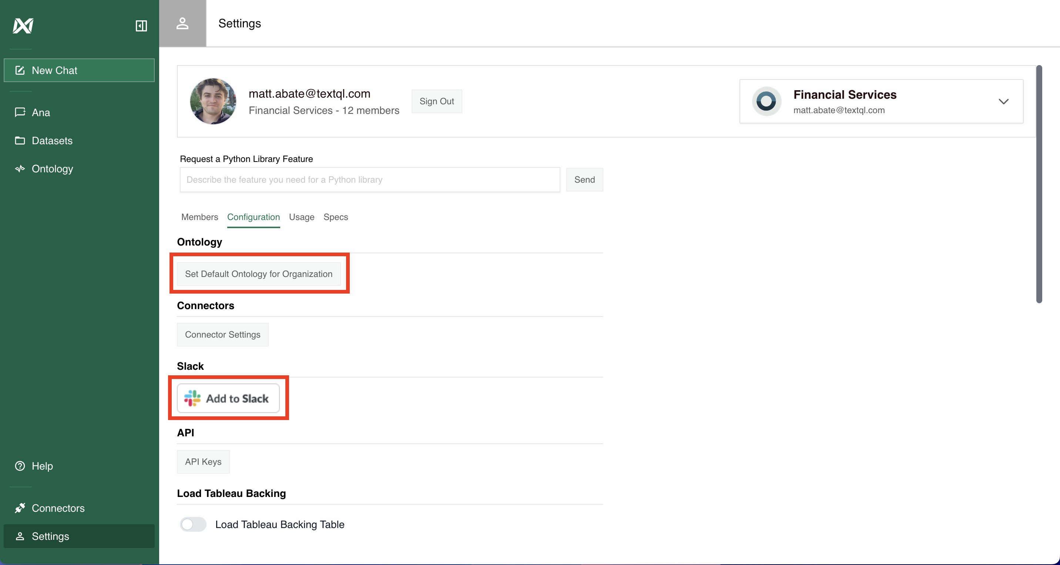This screenshot has height=565, width=1060.
Task: Set Default Ontology for Organization
Action: [x=259, y=274]
